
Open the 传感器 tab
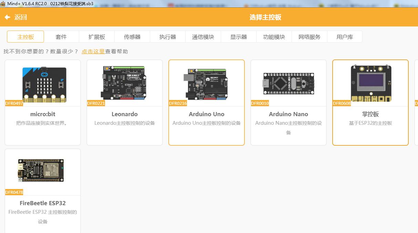click(132, 37)
